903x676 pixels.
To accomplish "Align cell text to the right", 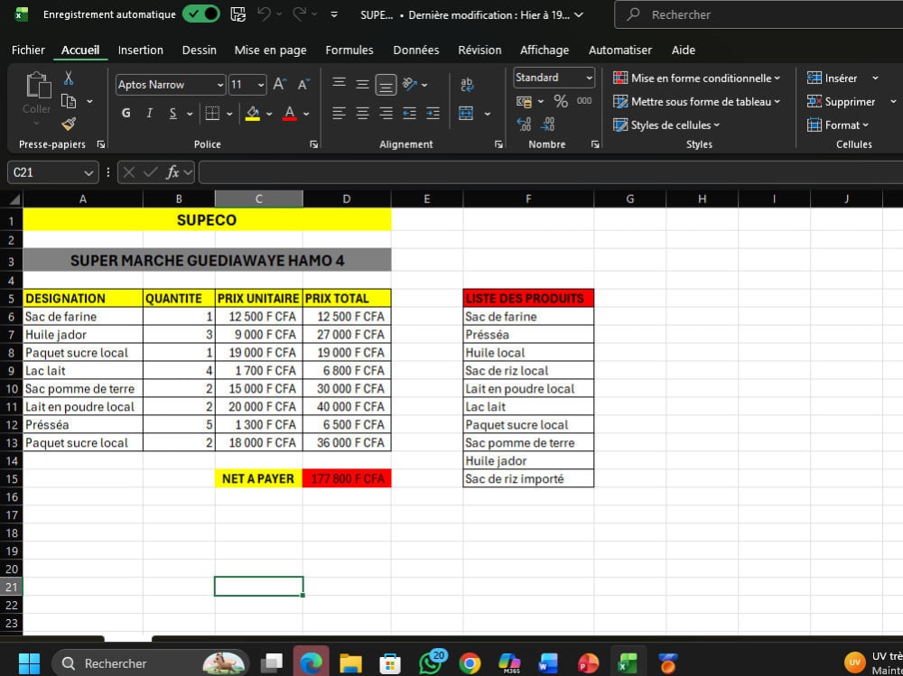I will pos(386,114).
